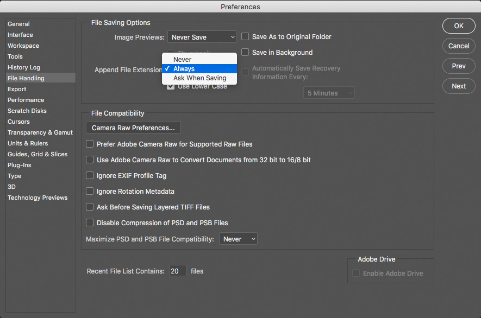The width and height of the screenshot is (481, 318).
Task: Enable Ask Before Saving Layered TIFF Files
Action: [x=89, y=207]
